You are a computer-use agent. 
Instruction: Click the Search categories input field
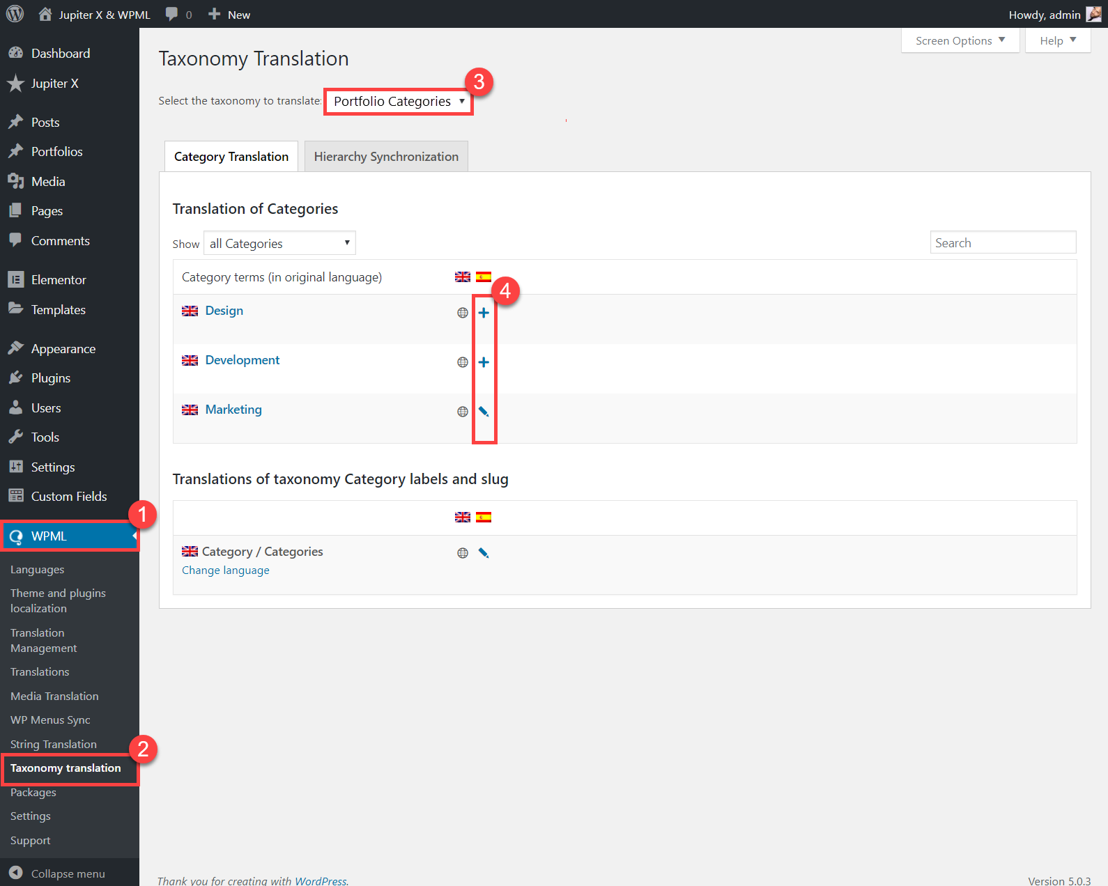click(x=1003, y=242)
